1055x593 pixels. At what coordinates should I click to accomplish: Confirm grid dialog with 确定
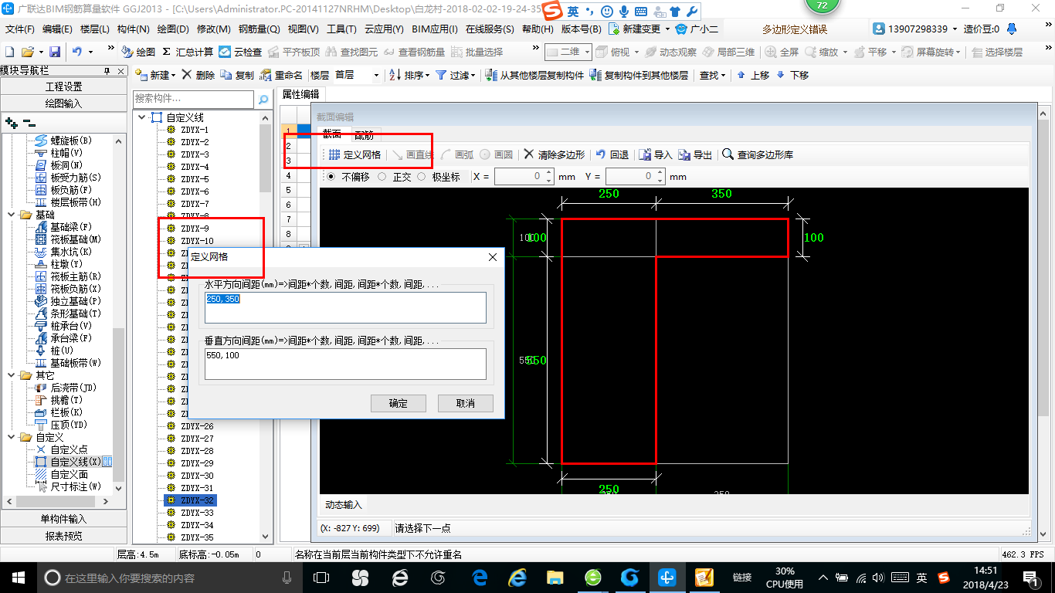pyautogui.click(x=399, y=403)
